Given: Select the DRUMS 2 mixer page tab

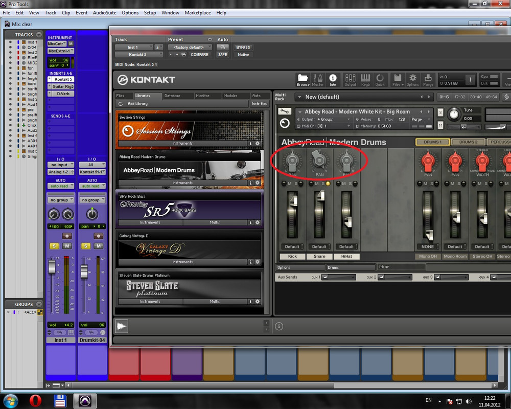Looking at the screenshot, I should point(468,142).
